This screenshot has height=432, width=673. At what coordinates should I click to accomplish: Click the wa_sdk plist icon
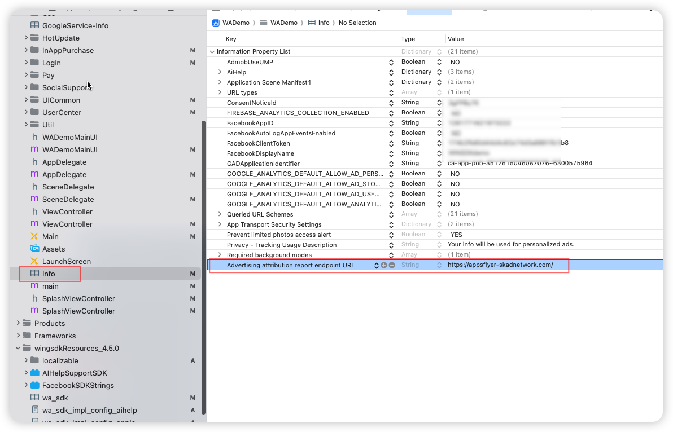(34, 398)
